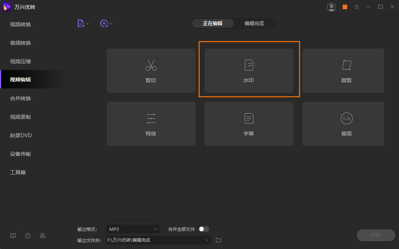This screenshot has width=399, height=249.
Task: Expand the 输出格式 MP3 dropdown
Action: (x=133, y=229)
